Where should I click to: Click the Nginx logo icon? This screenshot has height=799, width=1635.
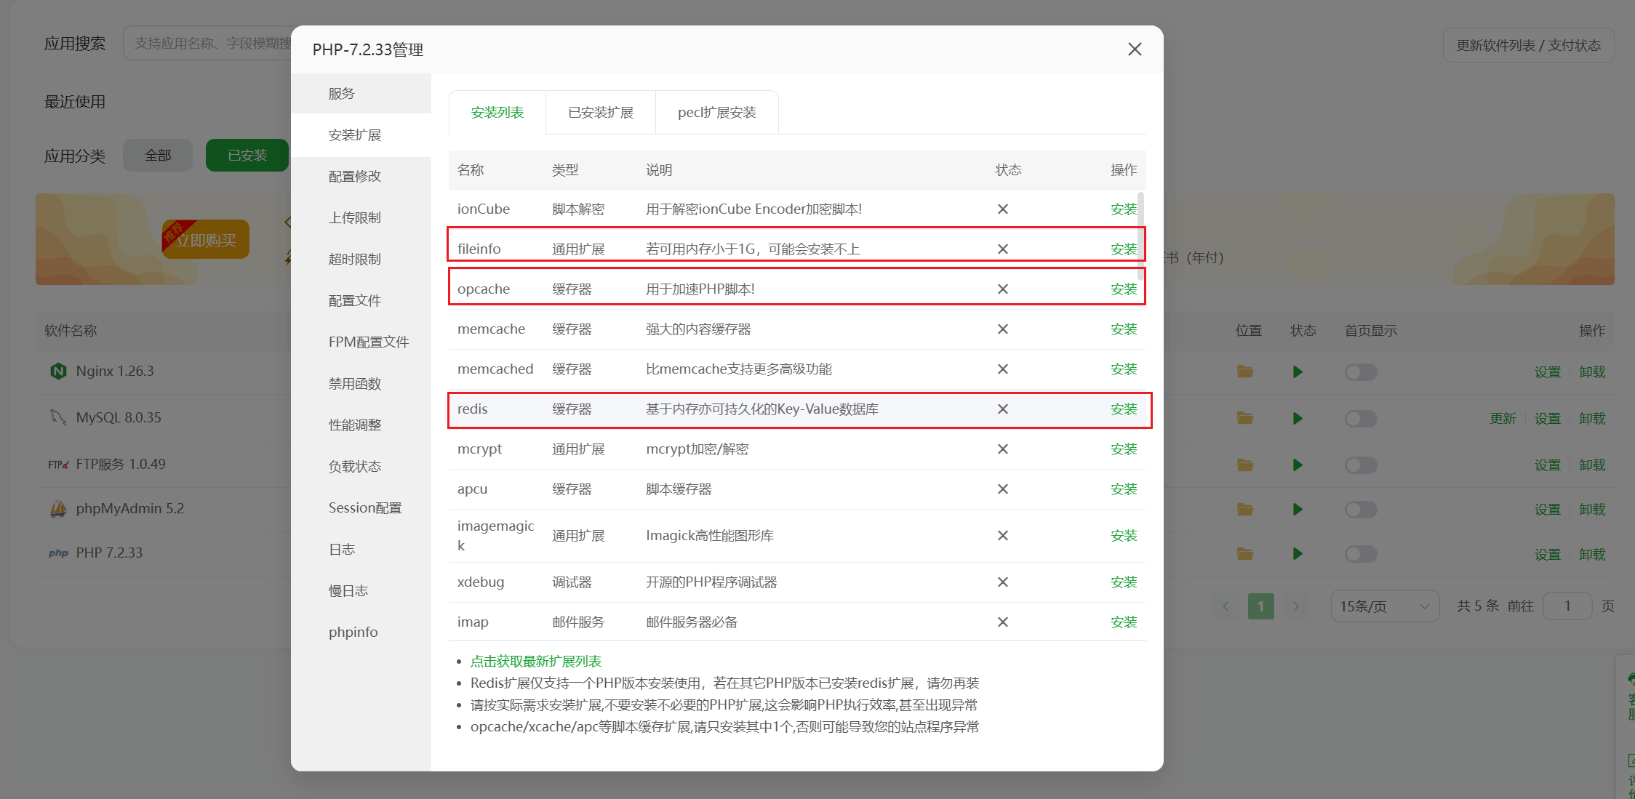tap(58, 372)
